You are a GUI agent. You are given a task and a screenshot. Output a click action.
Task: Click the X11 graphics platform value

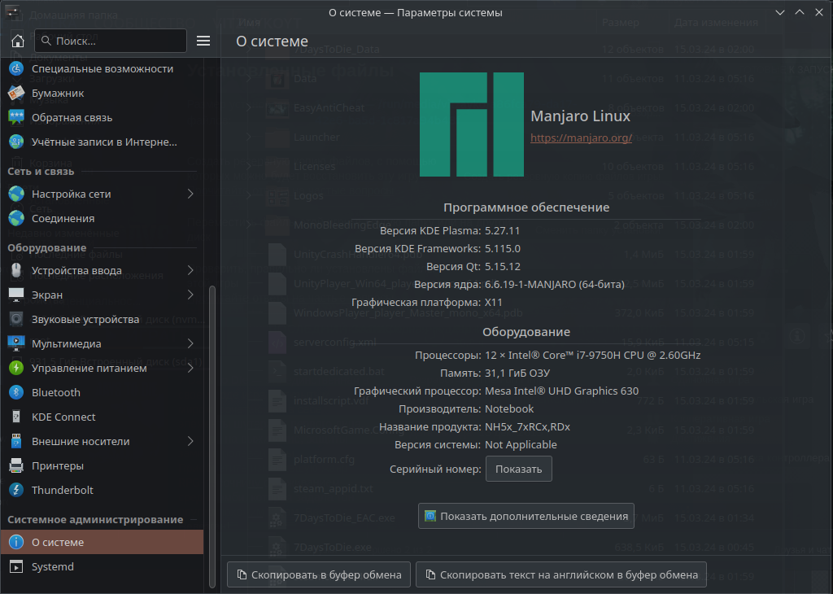[494, 303]
